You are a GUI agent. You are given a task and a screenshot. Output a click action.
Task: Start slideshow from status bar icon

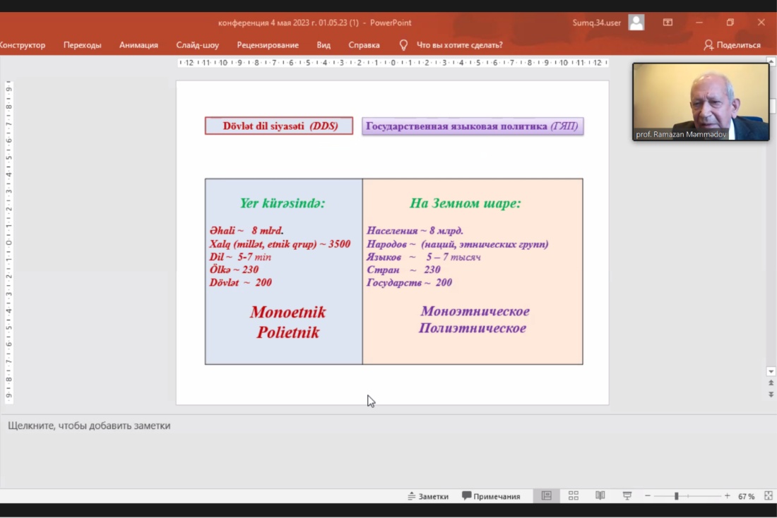point(627,496)
